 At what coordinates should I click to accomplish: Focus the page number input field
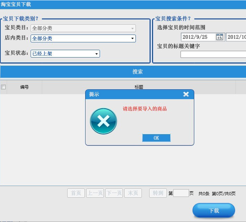pyautogui.click(x=181, y=193)
